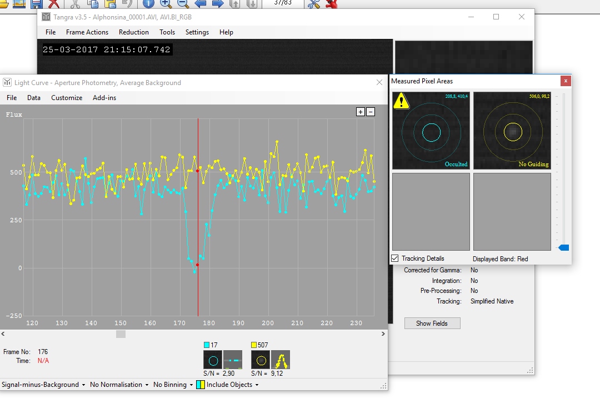
Task: Click the blue info icon in toolbar
Action: pyautogui.click(x=148, y=4)
